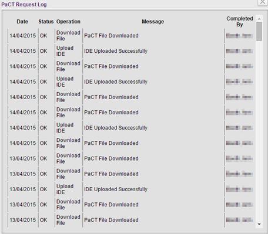The height and width of the screenshot is (234, 268).
Task: Click the vertical scrollbar thumb
Action: (x=259, y=32)
